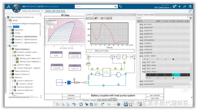Toggle watch star on highlighted k row

pyautogui.click(x=158, y=75)
